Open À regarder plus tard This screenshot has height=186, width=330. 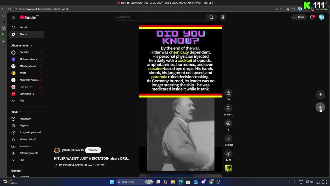pyautogui.click(x=27, y=133)
